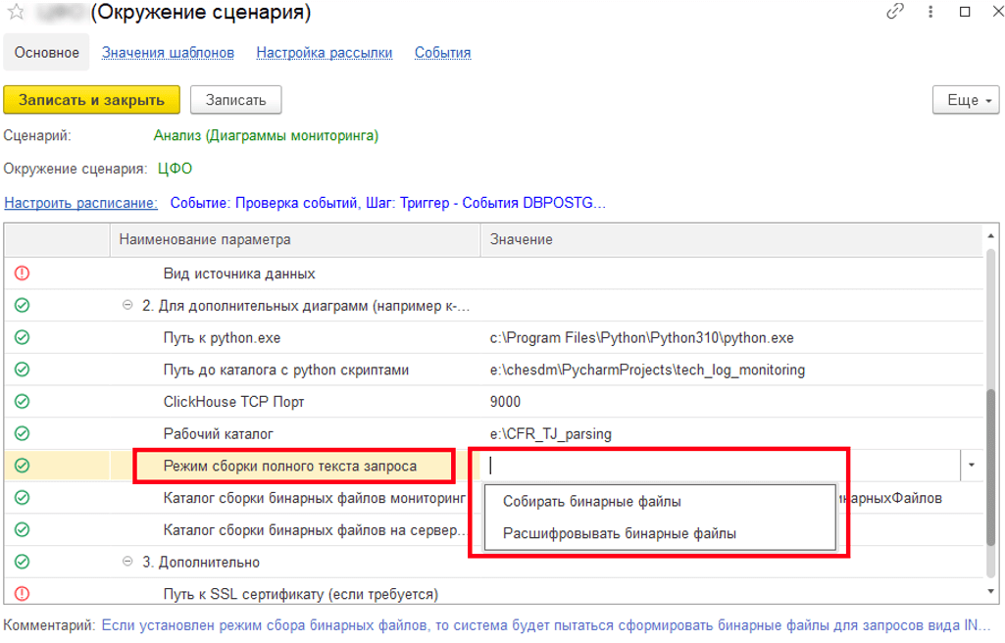Click red warning icon beside Вид источника данных
1005x643 pixels.
pyautogui.click(x=23, y=273)
